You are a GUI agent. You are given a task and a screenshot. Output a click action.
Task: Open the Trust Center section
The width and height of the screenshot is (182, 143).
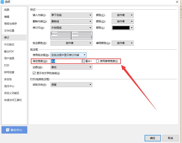pyautogui.click(x=9, y=86)
